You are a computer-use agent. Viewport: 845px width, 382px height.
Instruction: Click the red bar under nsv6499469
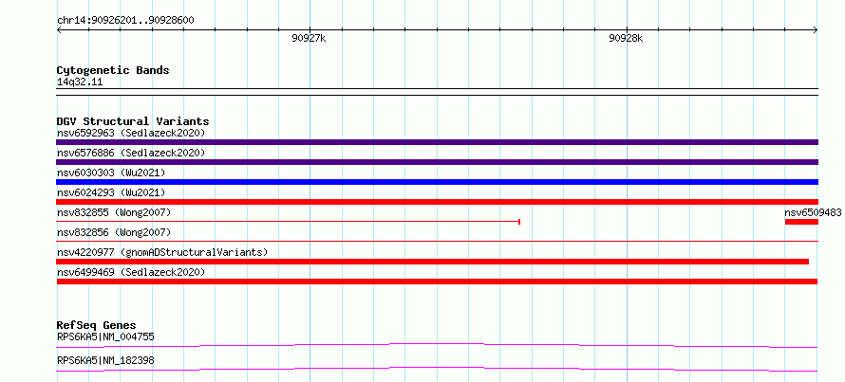[x=437, y=282]
